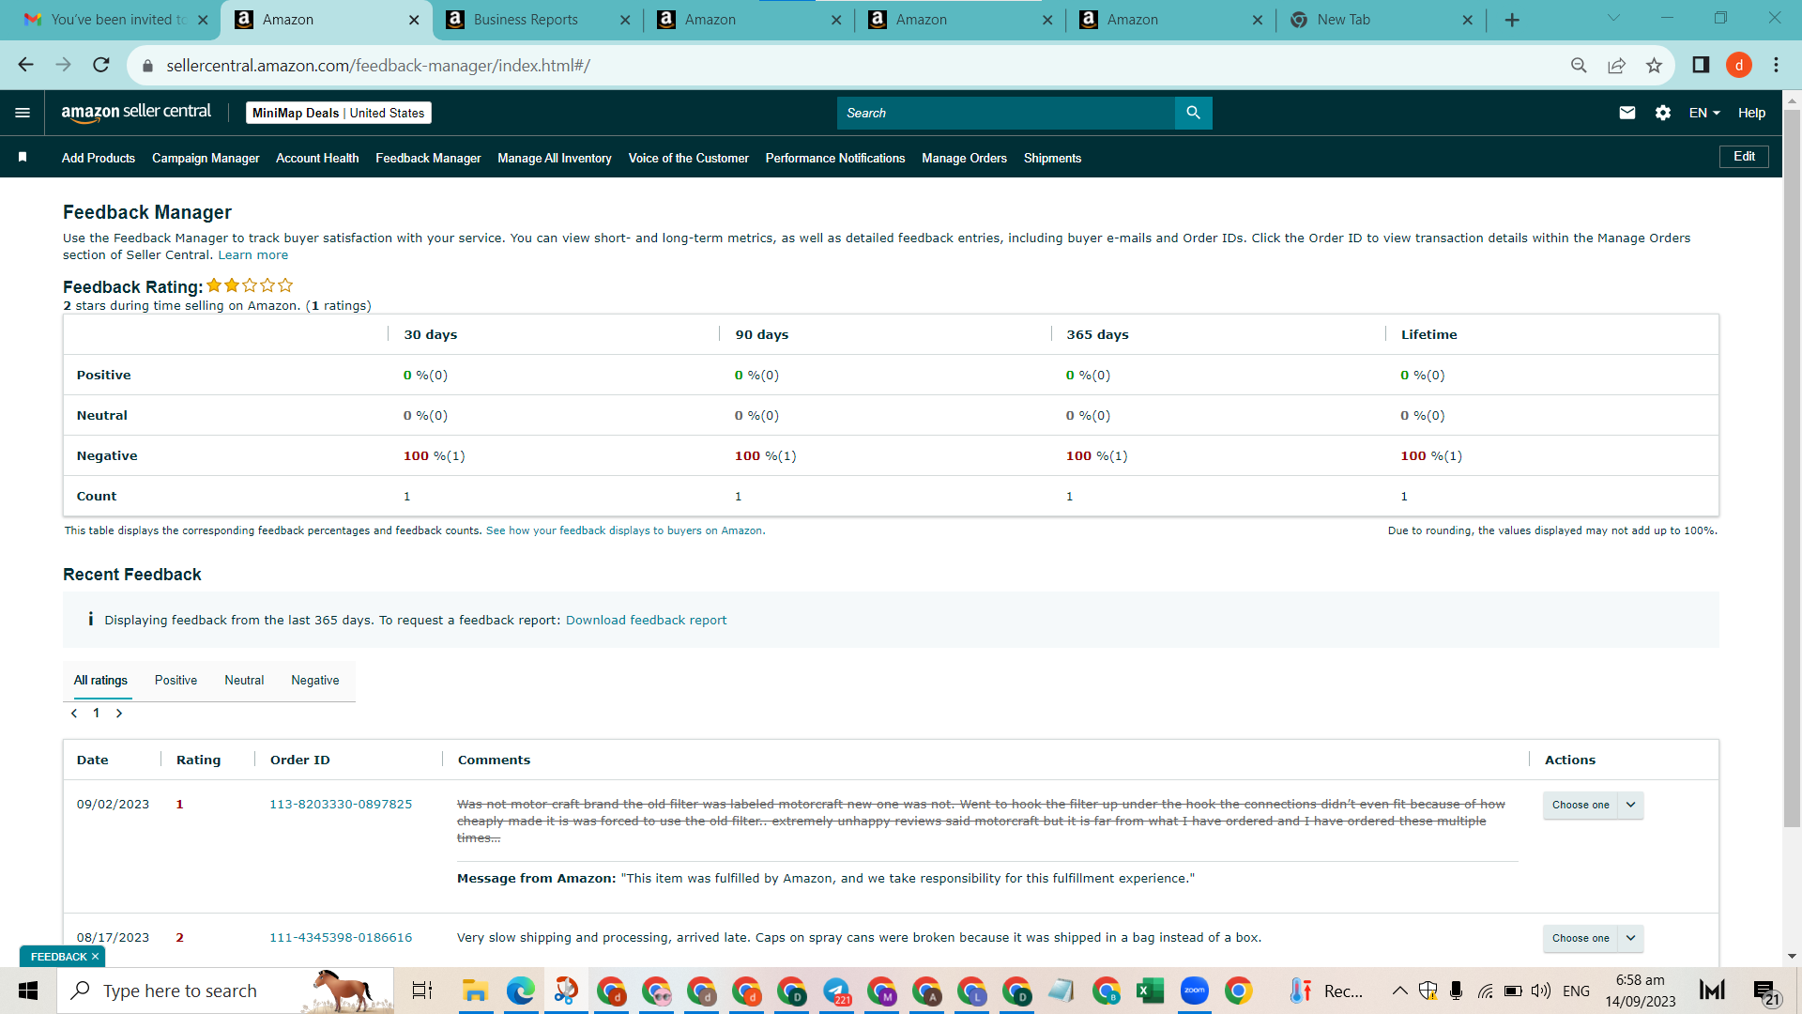
Task: Open Add Products menu item
Action: (99, 158)
